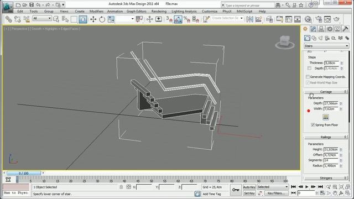This screenshot has height=199, width=354.
Task: Select the Uniform Scale tool
Action: [x=111, y=19]
